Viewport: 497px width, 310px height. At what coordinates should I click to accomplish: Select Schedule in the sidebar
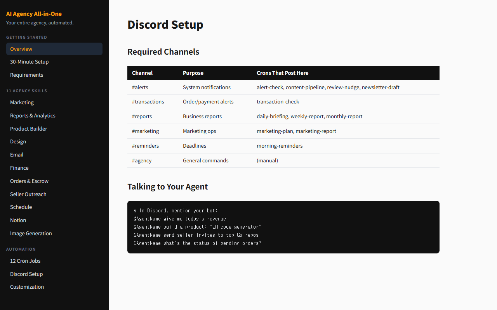(x=21, y=207)
